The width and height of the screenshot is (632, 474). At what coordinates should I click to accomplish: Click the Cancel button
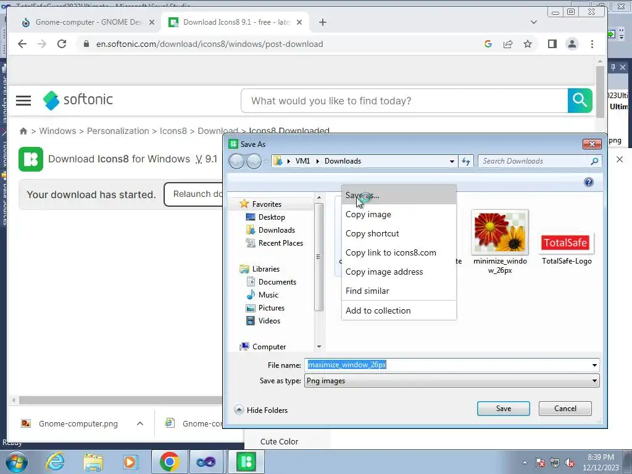565,409
